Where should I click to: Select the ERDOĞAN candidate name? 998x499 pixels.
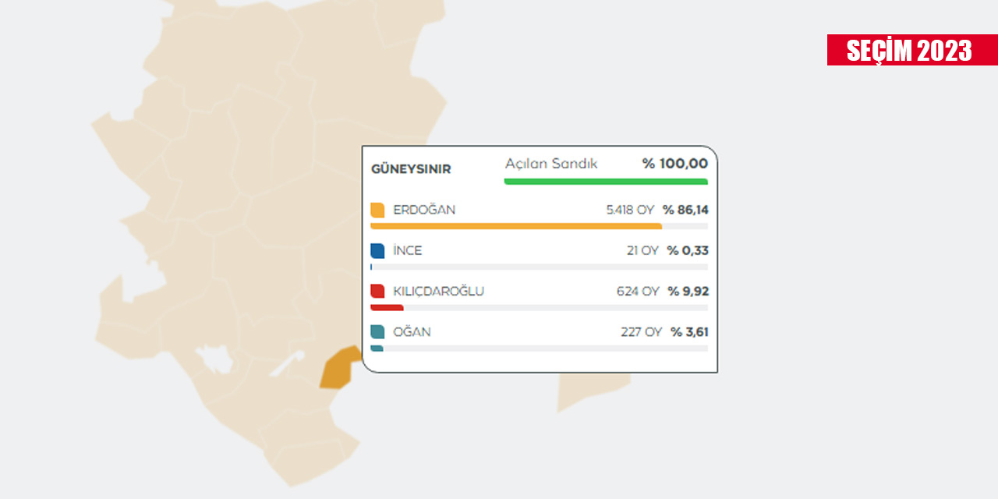coord(424,211)
